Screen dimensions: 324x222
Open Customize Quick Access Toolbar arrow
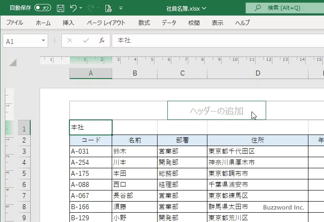(121, 8)
